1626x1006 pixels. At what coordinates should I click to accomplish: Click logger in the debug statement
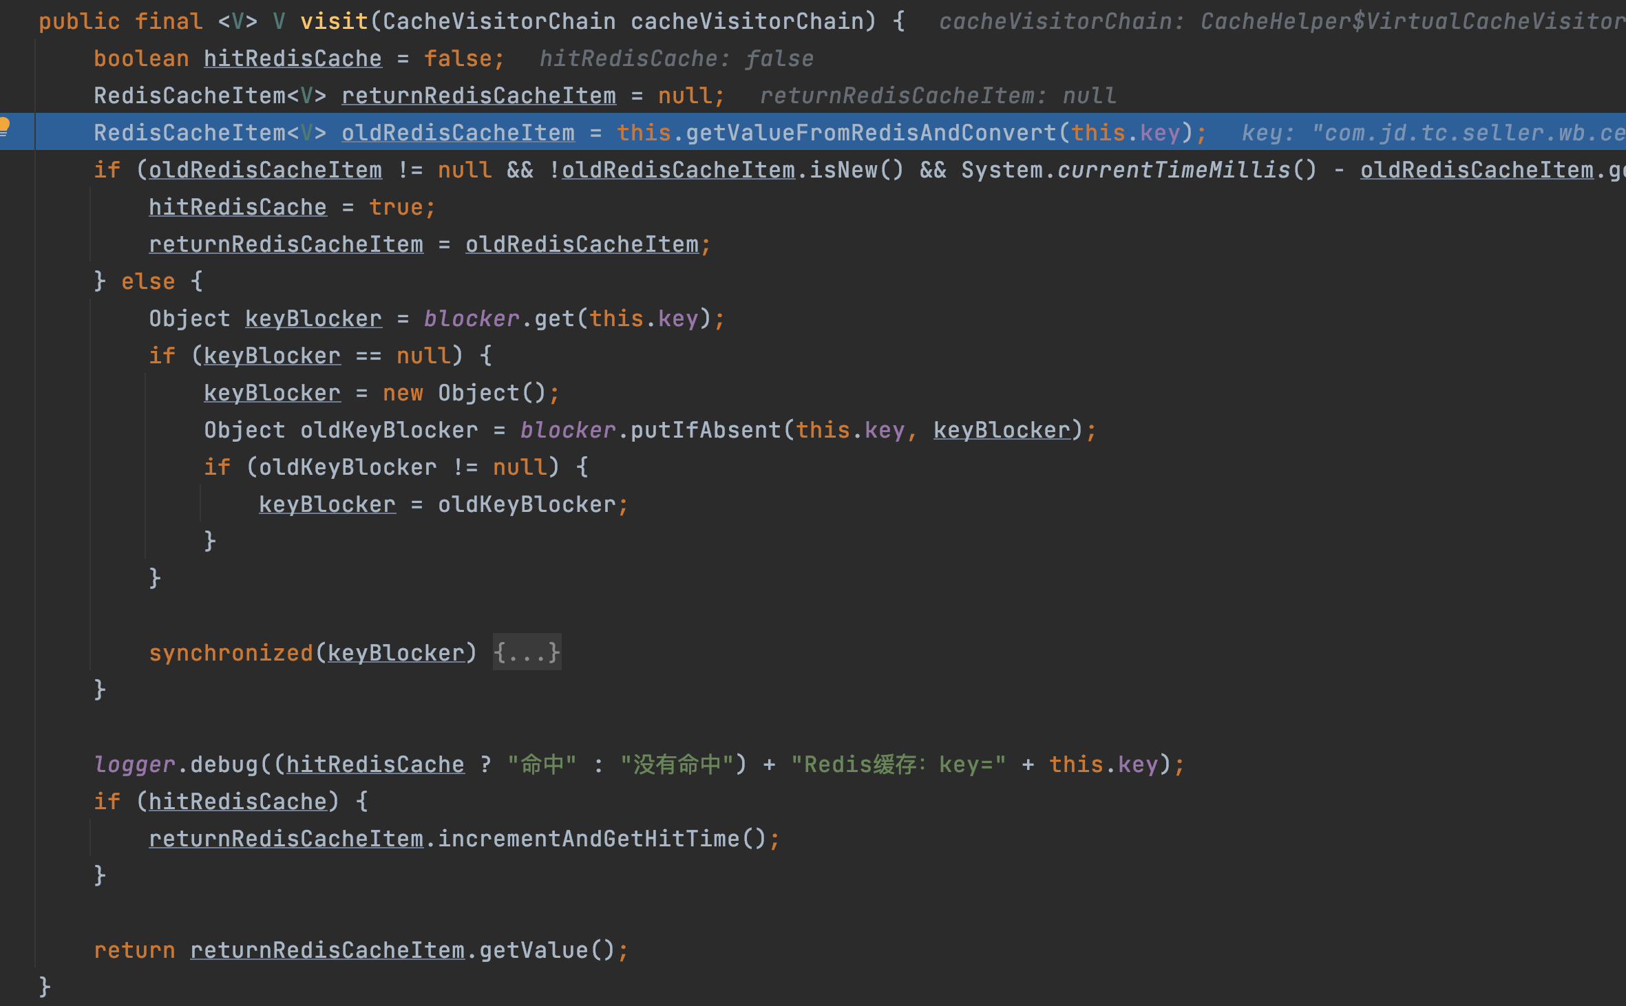point(134,764)
